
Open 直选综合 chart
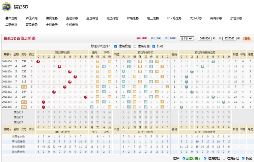pyautogui.click(x=92, y=18)
